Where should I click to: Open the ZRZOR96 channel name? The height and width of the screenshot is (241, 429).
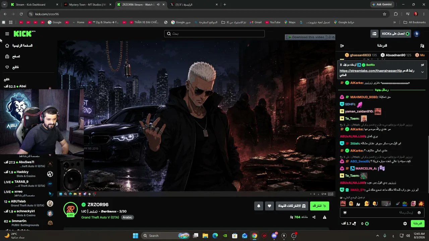[x=98, y=205]
